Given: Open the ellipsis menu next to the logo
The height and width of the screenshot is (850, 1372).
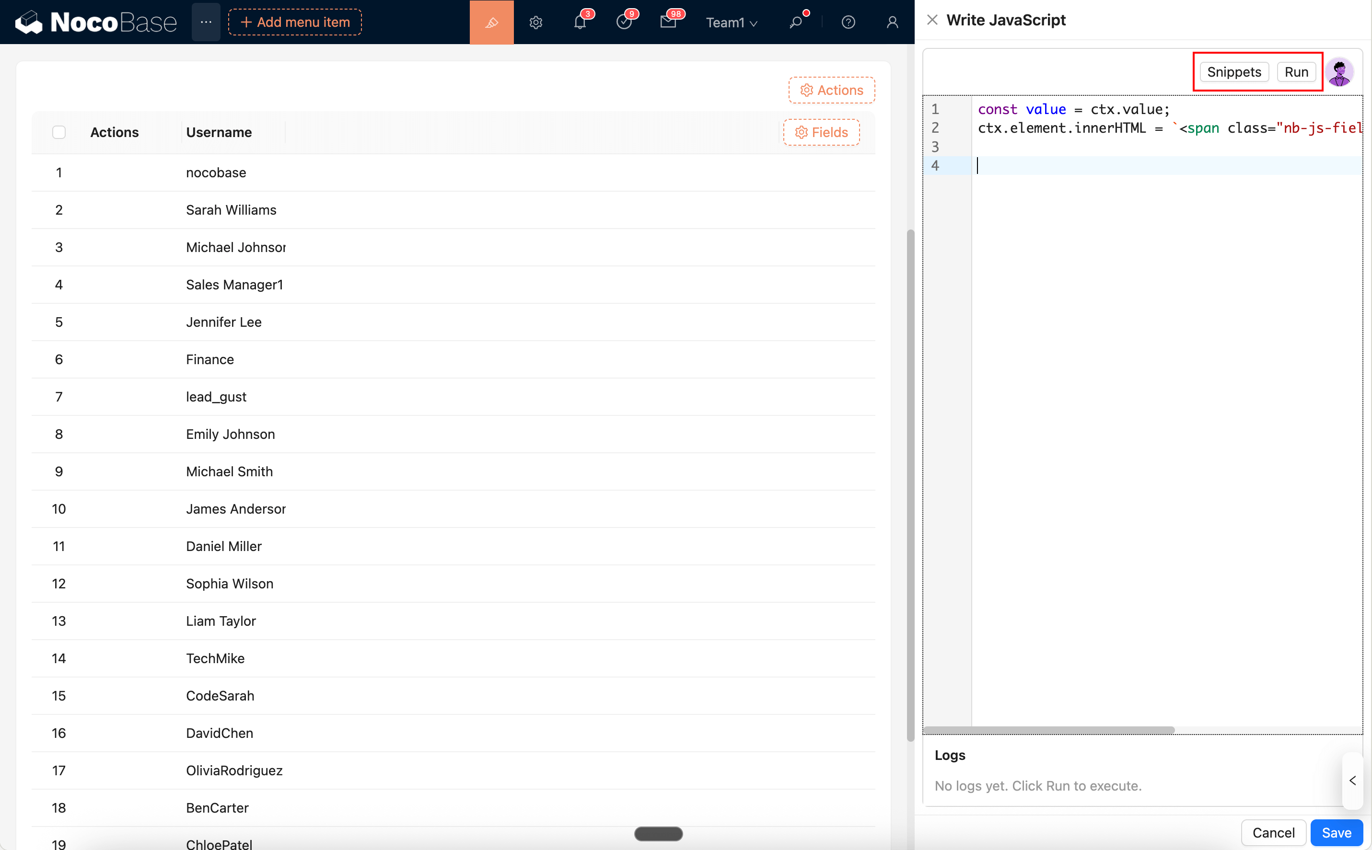Looking at the screenshot, I should point(206,22).
